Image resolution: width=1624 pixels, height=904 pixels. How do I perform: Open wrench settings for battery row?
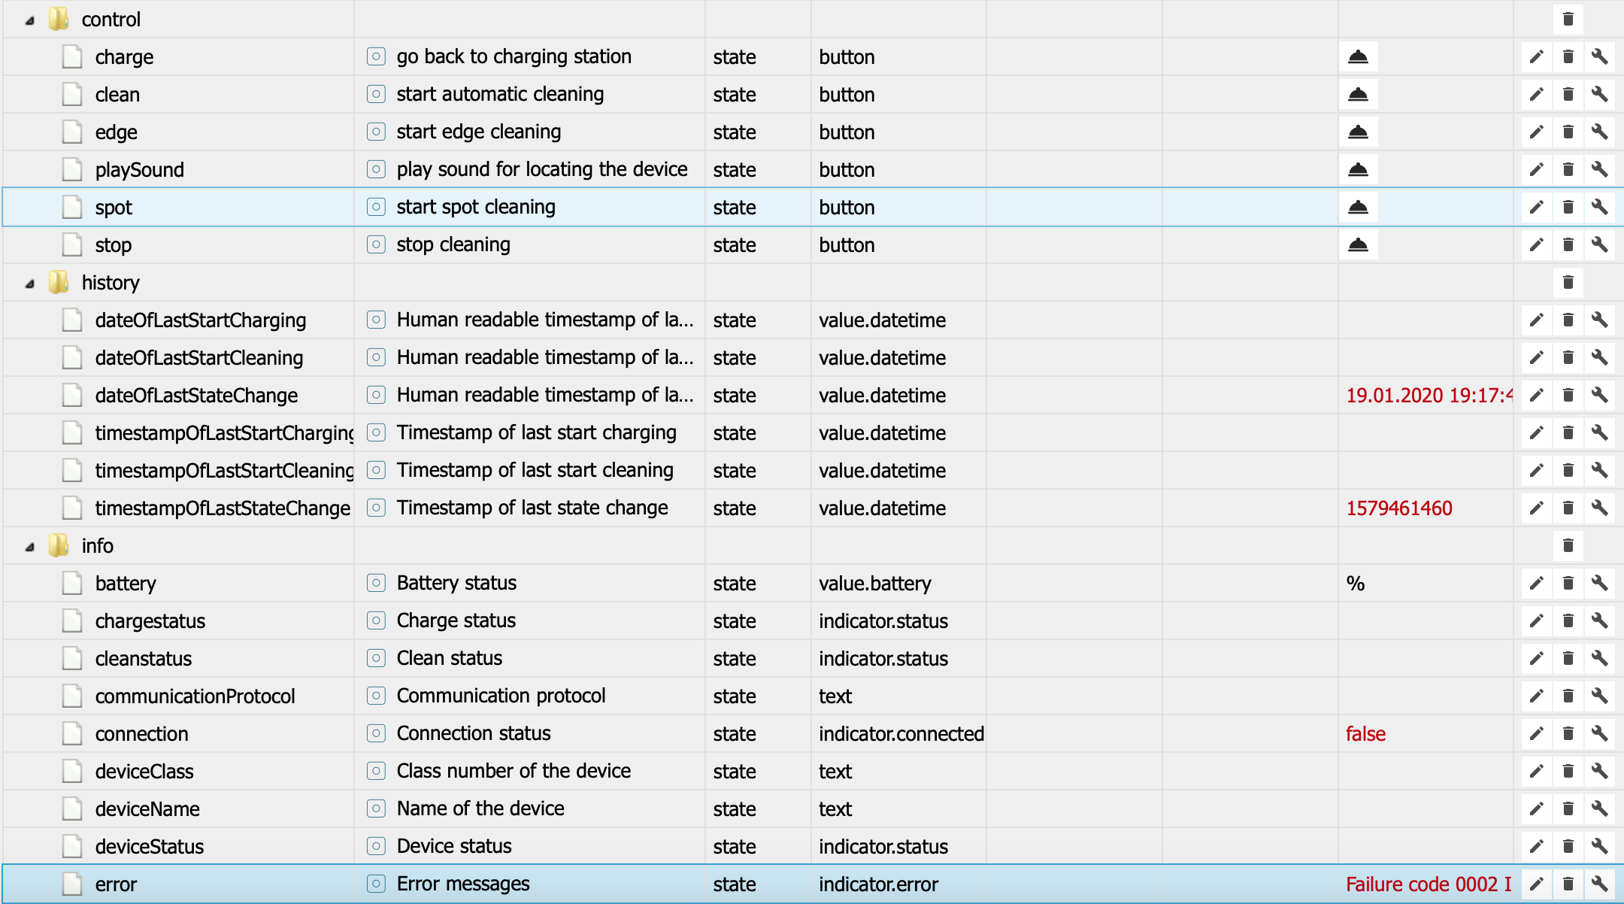click(1599, 584)
